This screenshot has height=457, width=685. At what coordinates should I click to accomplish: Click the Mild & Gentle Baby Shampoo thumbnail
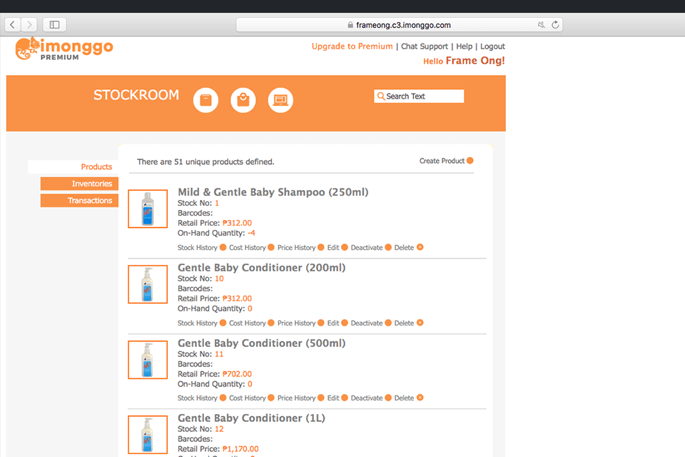tap(148, 209)
